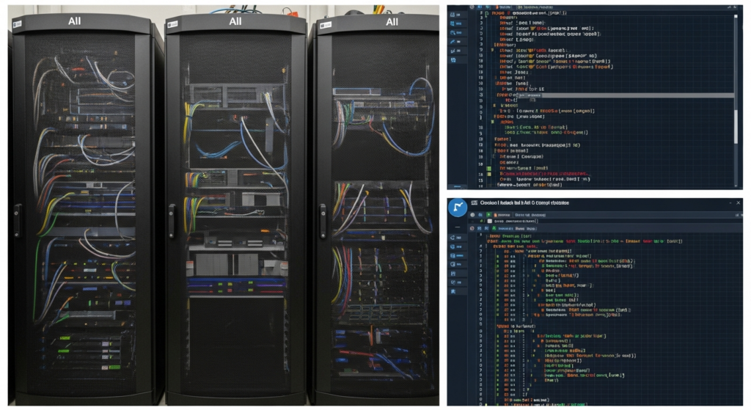
Task: Open the orange file tab in lower editor
Action: (502, 215)
